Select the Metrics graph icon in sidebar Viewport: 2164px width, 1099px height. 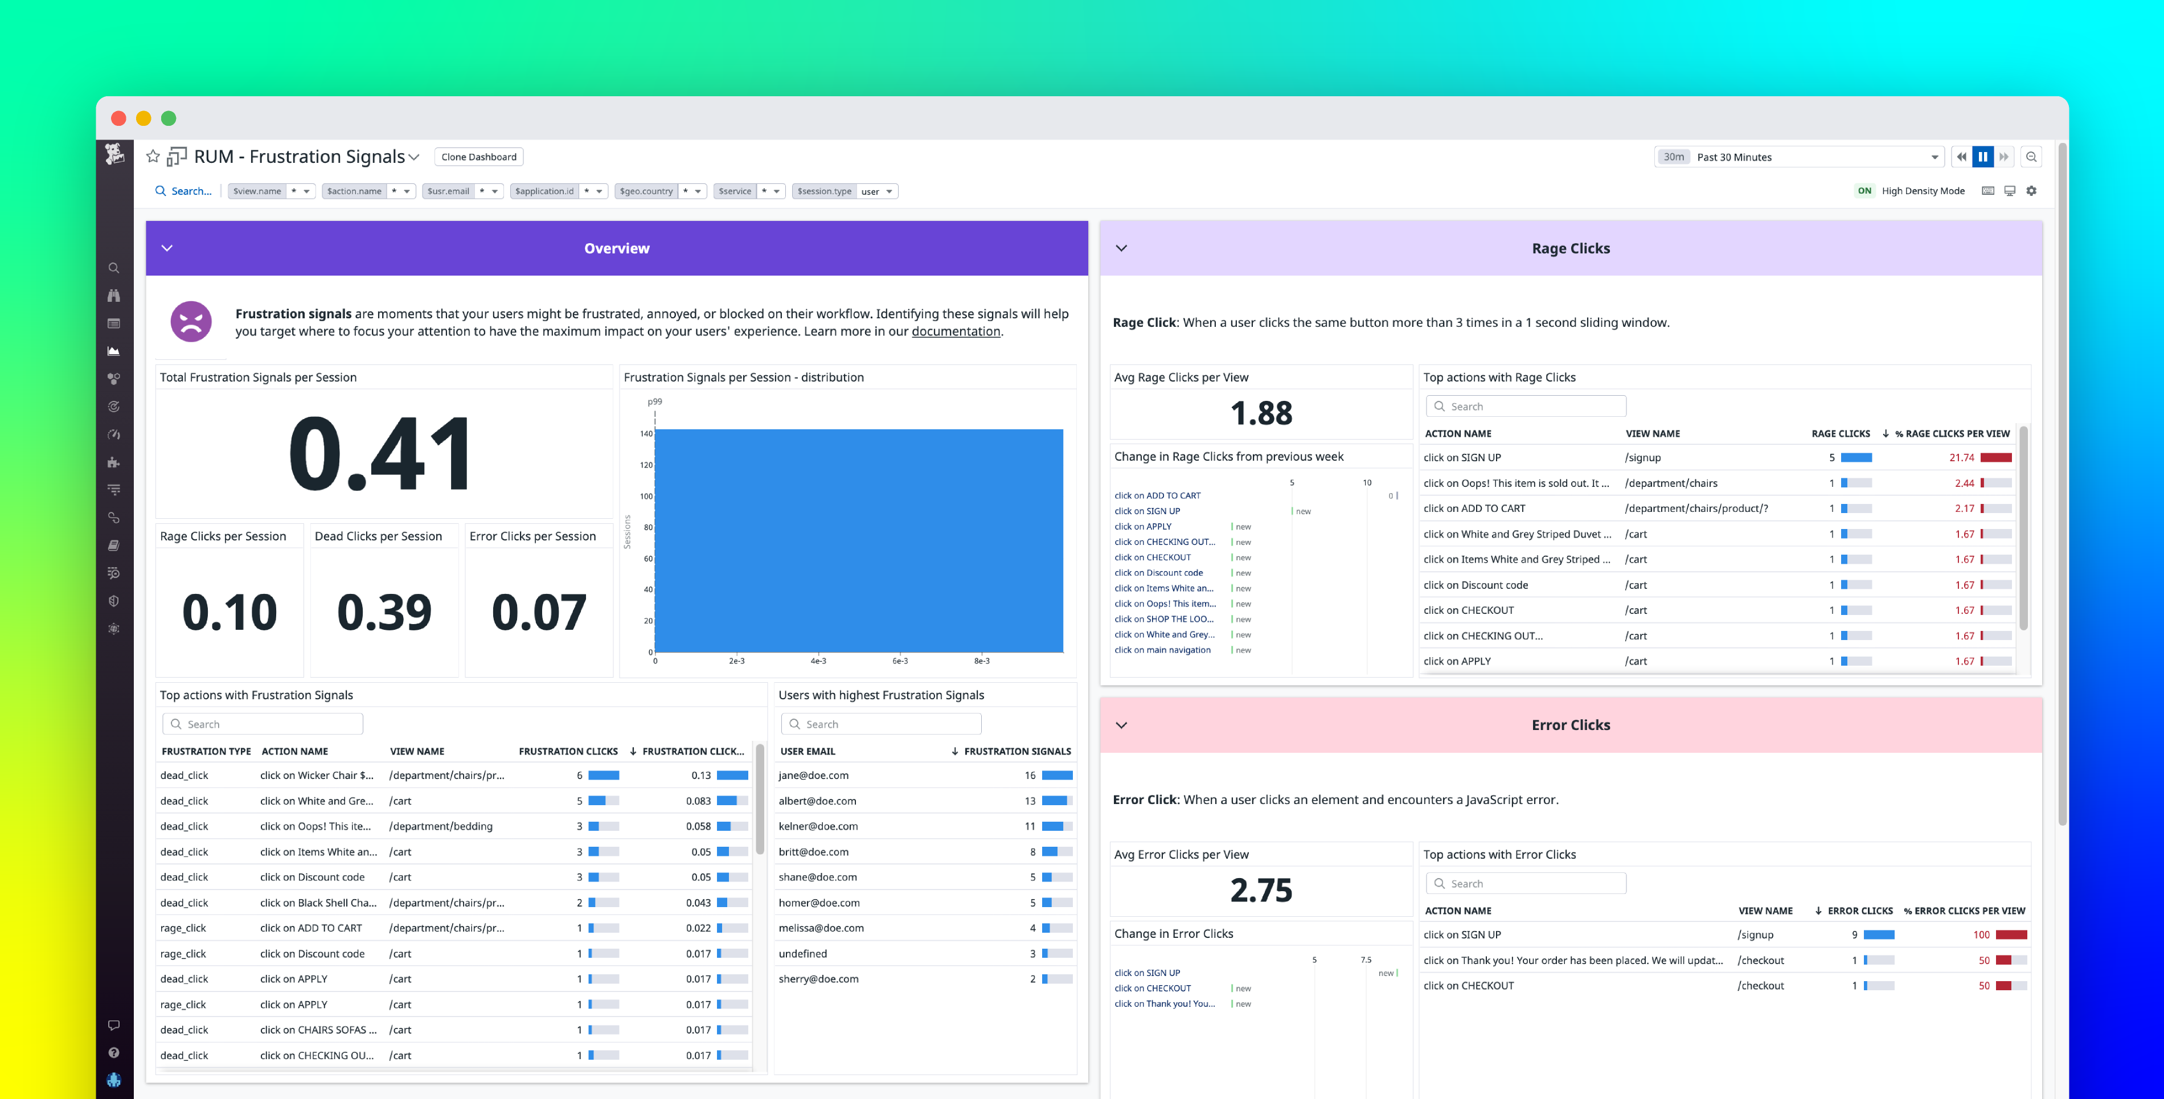pos(114,350)
